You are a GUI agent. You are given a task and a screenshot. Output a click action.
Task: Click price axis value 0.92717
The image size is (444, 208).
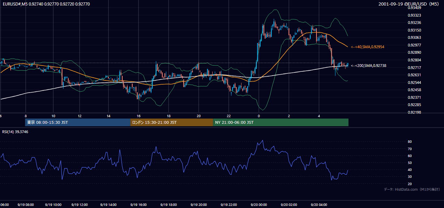(414, 67)
